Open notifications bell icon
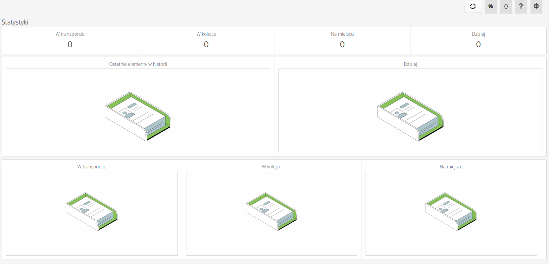 point(506,7)
